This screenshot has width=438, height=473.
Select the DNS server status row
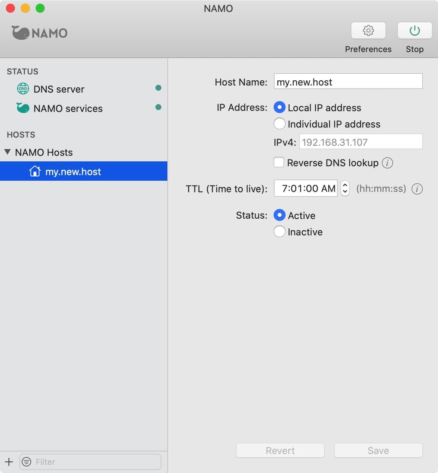(84, 89)
